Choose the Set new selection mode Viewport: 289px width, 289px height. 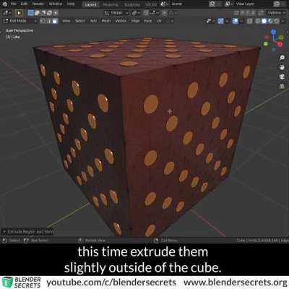(x=30, y=13)
